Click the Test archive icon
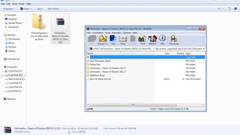The width and height of the screenshot is (240, 135). pos(113,40)
